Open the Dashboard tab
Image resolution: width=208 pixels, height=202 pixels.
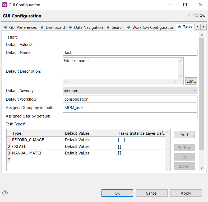click(x=53, y=27)
